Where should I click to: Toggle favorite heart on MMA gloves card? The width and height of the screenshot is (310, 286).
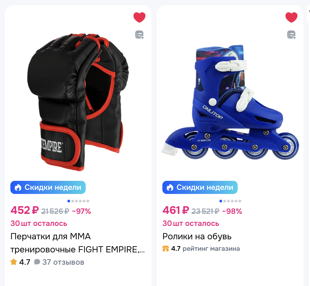(x=139, y=17)
